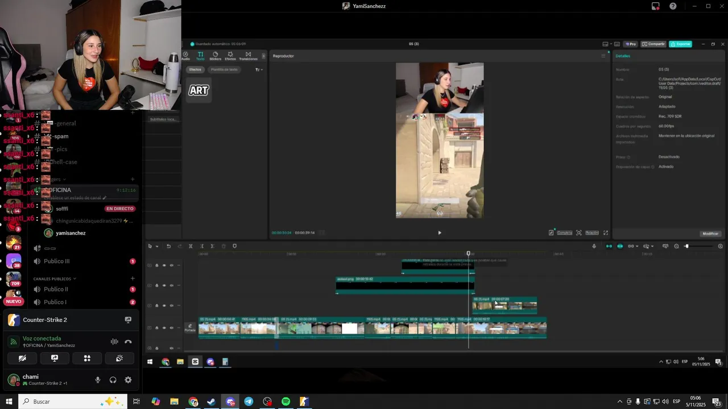Start an activity in Discord
The width and height of the screenshot is (728, 409).
(87, 358)
